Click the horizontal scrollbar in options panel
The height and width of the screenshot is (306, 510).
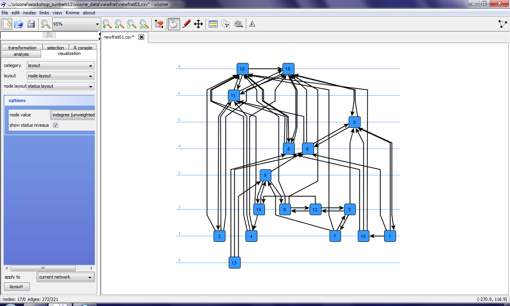tap(43, 268)
